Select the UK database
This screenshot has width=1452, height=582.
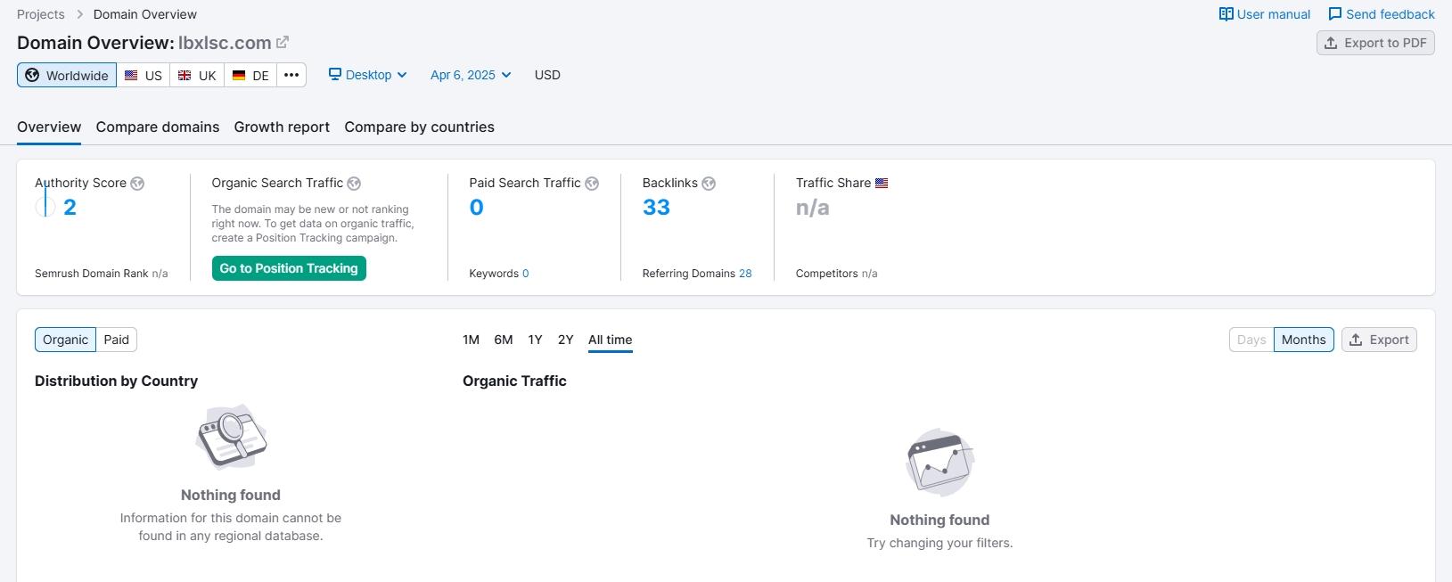point(197,75)
